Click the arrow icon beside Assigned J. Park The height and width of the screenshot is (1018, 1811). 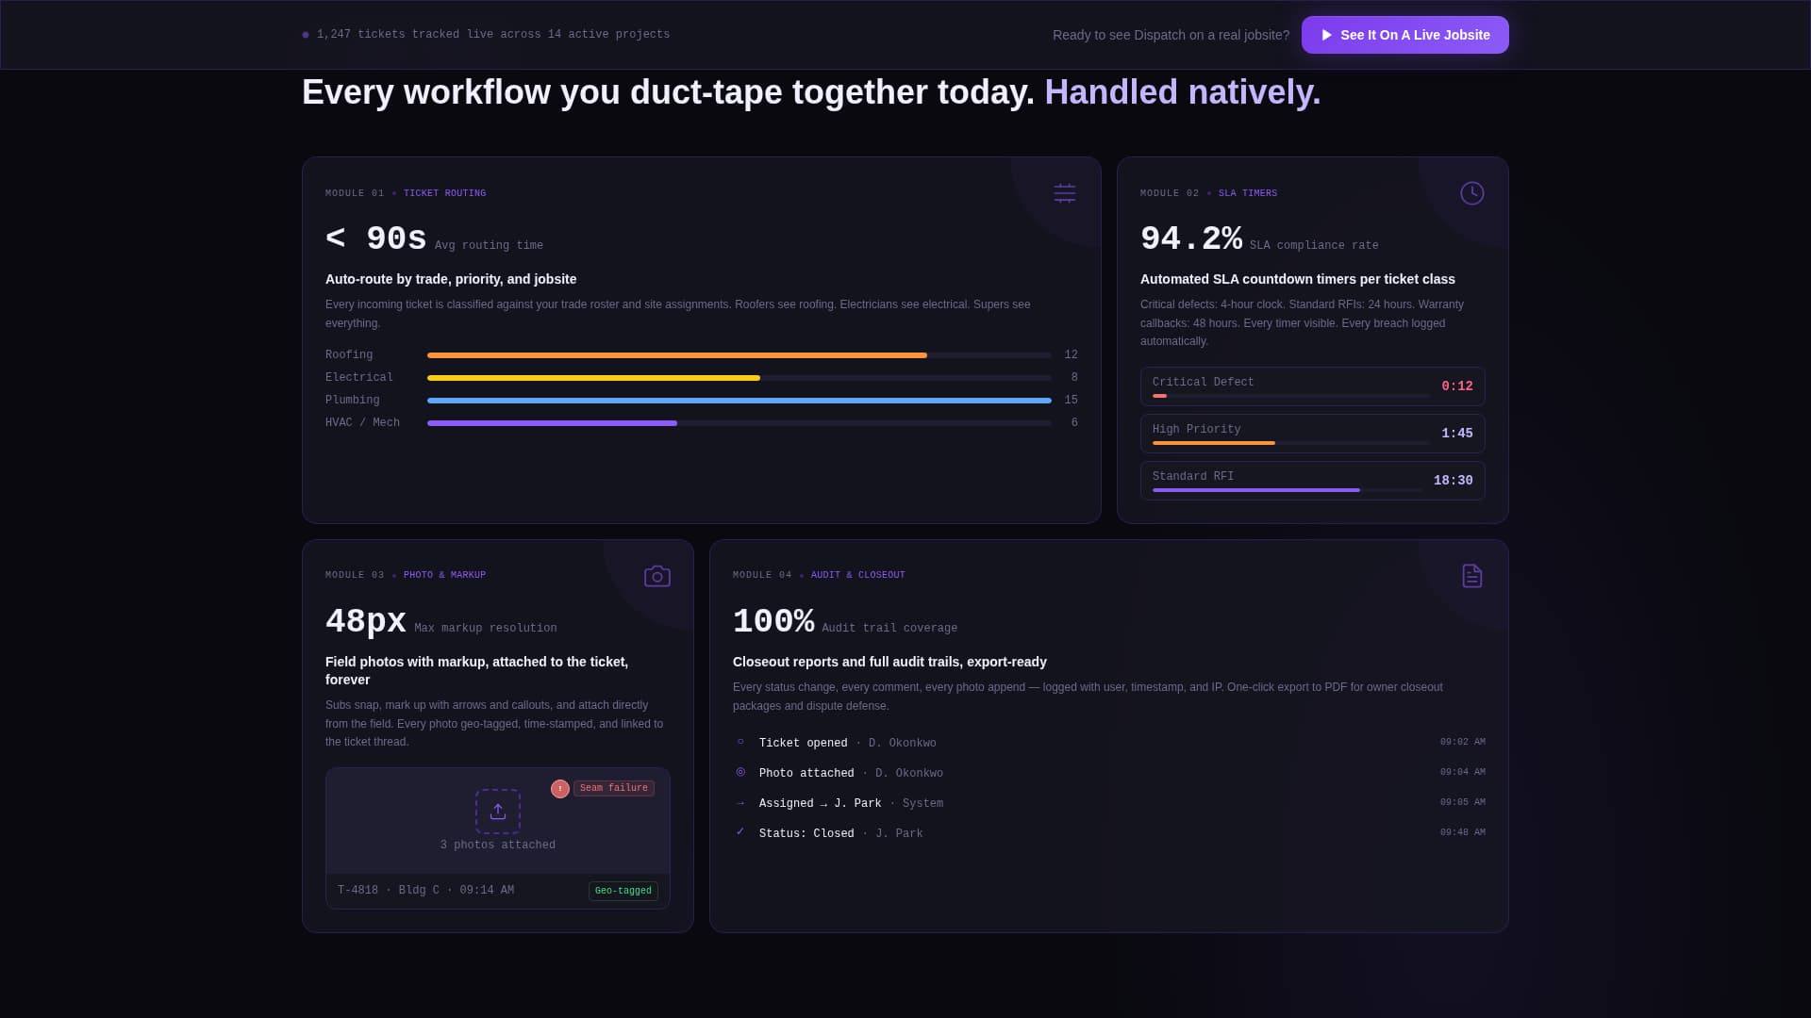tap(739, 802)
